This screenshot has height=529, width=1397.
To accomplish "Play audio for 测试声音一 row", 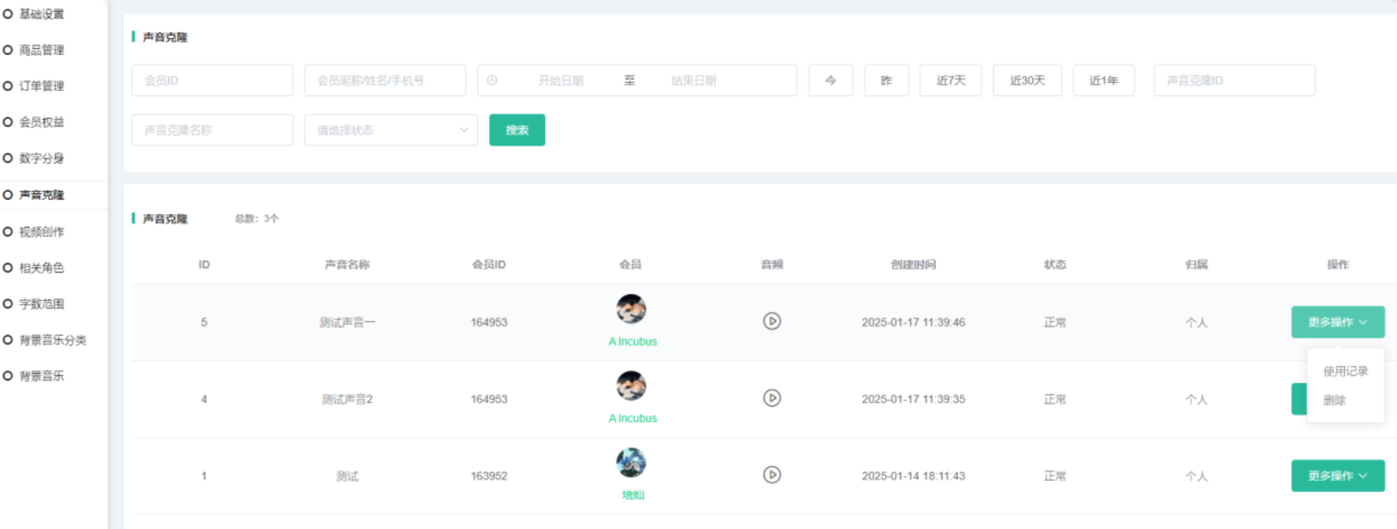I will point(772,321).
